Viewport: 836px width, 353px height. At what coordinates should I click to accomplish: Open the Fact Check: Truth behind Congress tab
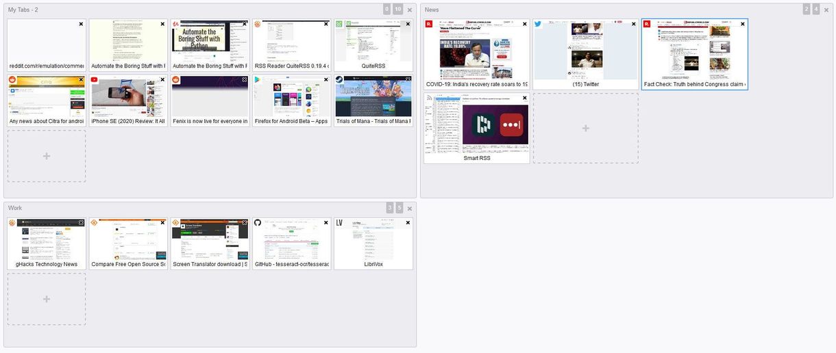pos(695,54)
